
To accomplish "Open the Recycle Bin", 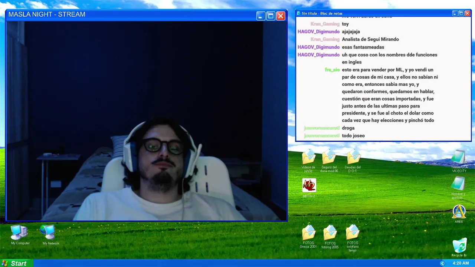I will 459,248.
